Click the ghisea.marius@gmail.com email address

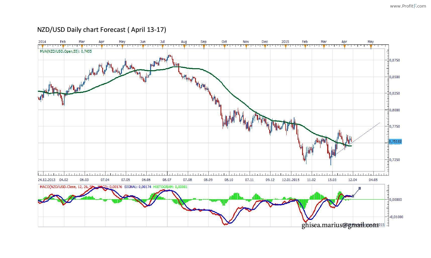340,225
